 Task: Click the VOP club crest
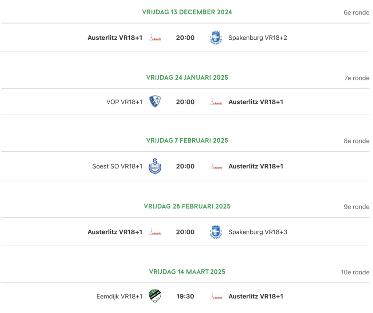point(155,102)
